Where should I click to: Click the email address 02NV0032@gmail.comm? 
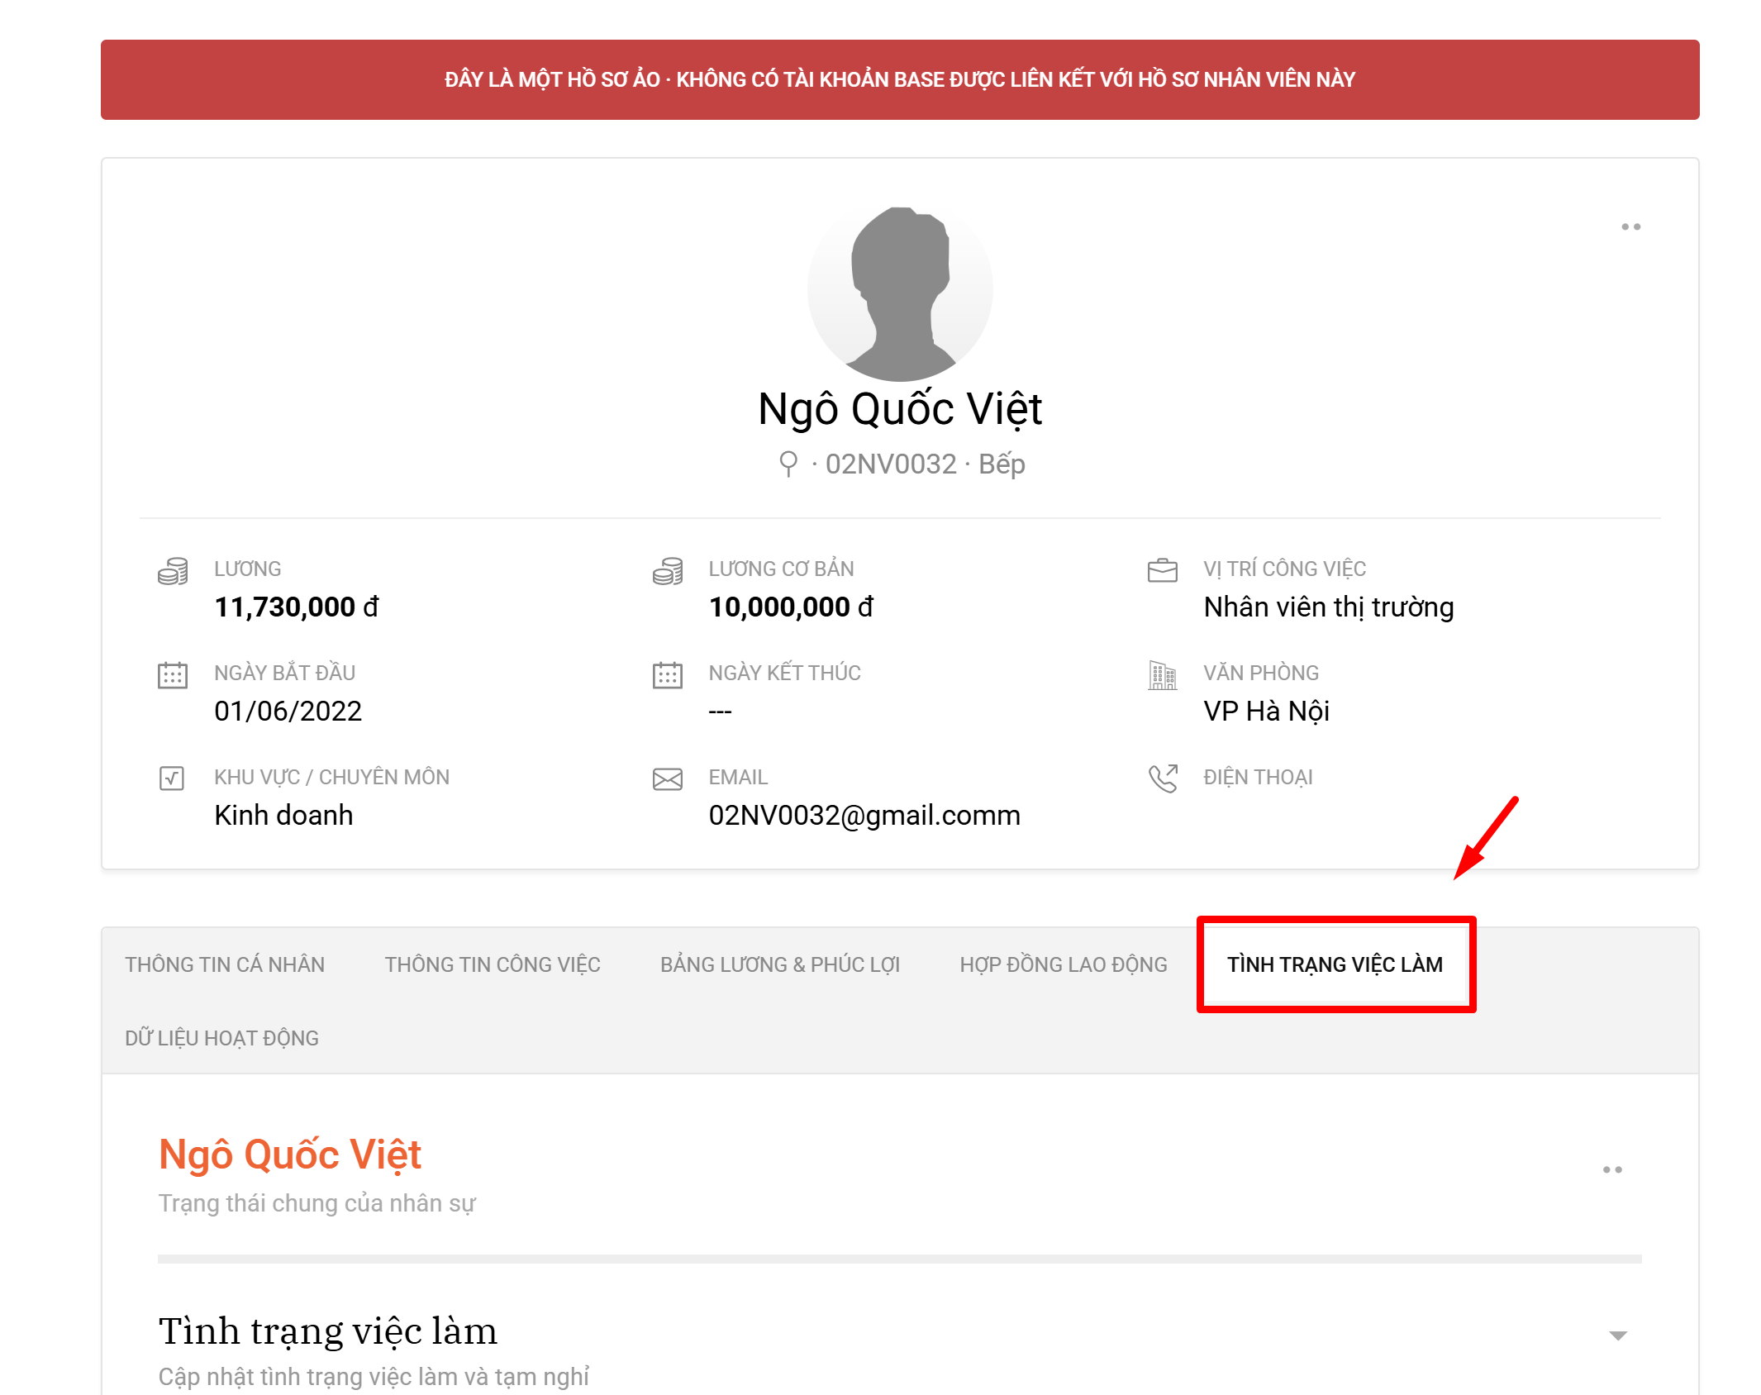coord(864,815)
